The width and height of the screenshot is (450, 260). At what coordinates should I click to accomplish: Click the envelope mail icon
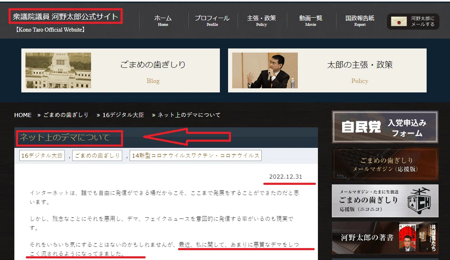(399, 21)
